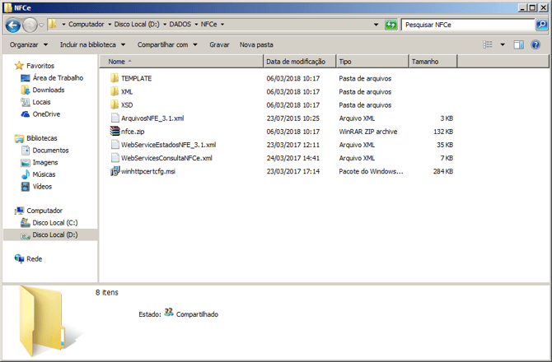Sort files by Tamanho column header
The width and height of the screenshot is (552, 362).
click(x=424, y=61)
